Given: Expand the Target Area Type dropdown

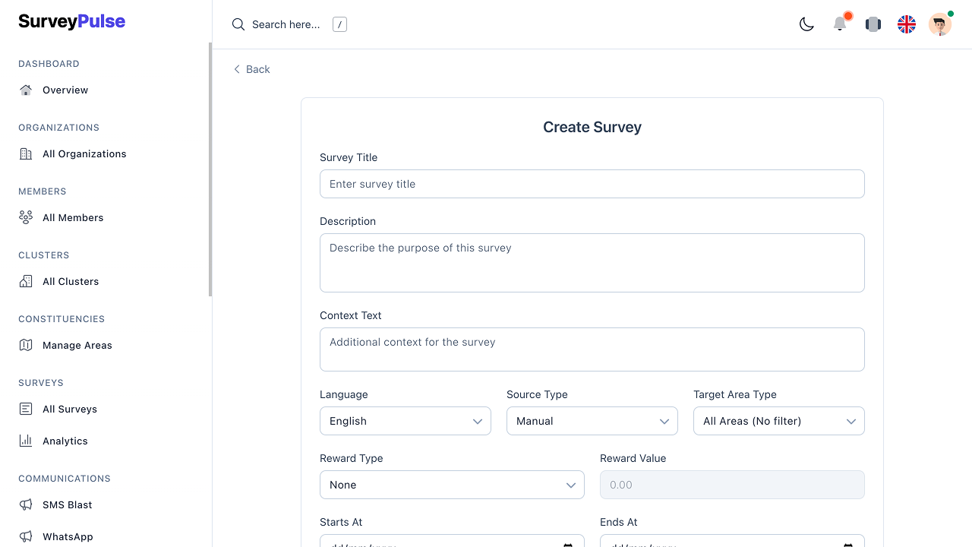Looking at the screenshot, I should [778, 421].
